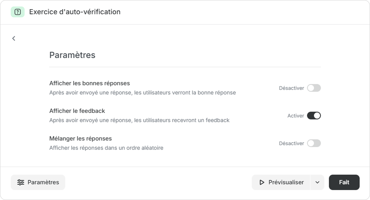Click the 'Activer' label beside feedback switch
Viewport: 370px width, 200px height.
tap(296, 116)
